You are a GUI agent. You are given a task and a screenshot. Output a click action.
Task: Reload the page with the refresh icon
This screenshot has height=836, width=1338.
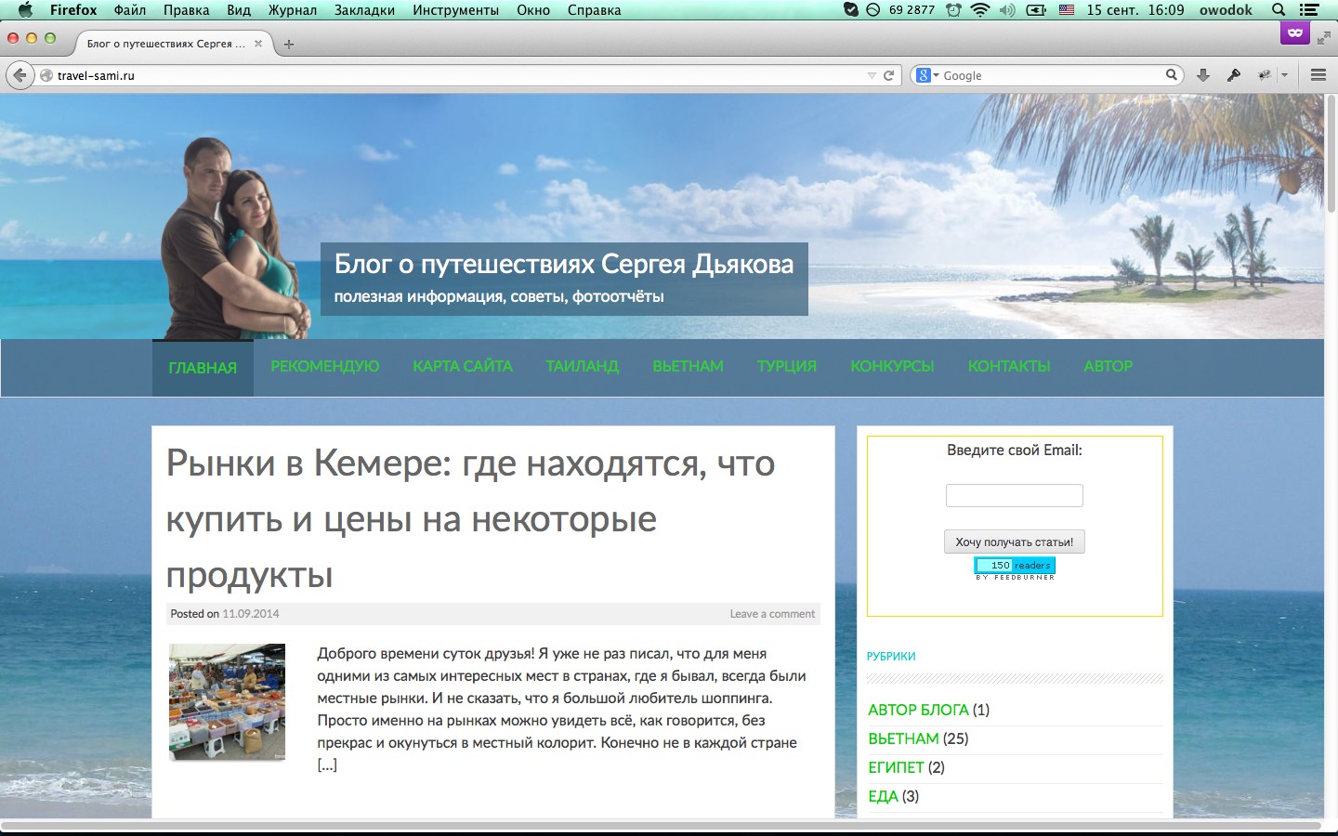(x=888, y=75)
